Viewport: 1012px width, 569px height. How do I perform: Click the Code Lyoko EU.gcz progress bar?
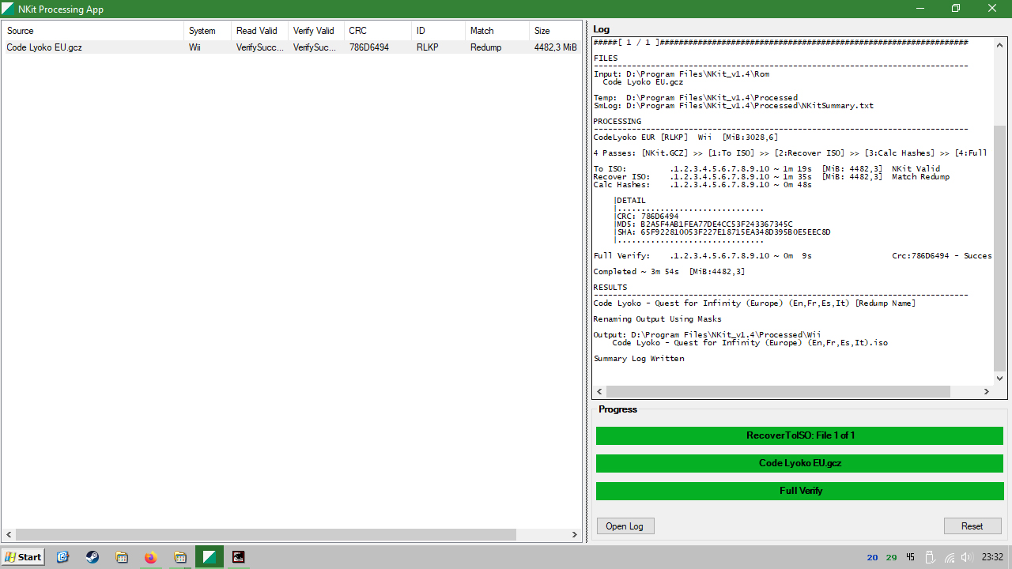(x=799, y=463)
